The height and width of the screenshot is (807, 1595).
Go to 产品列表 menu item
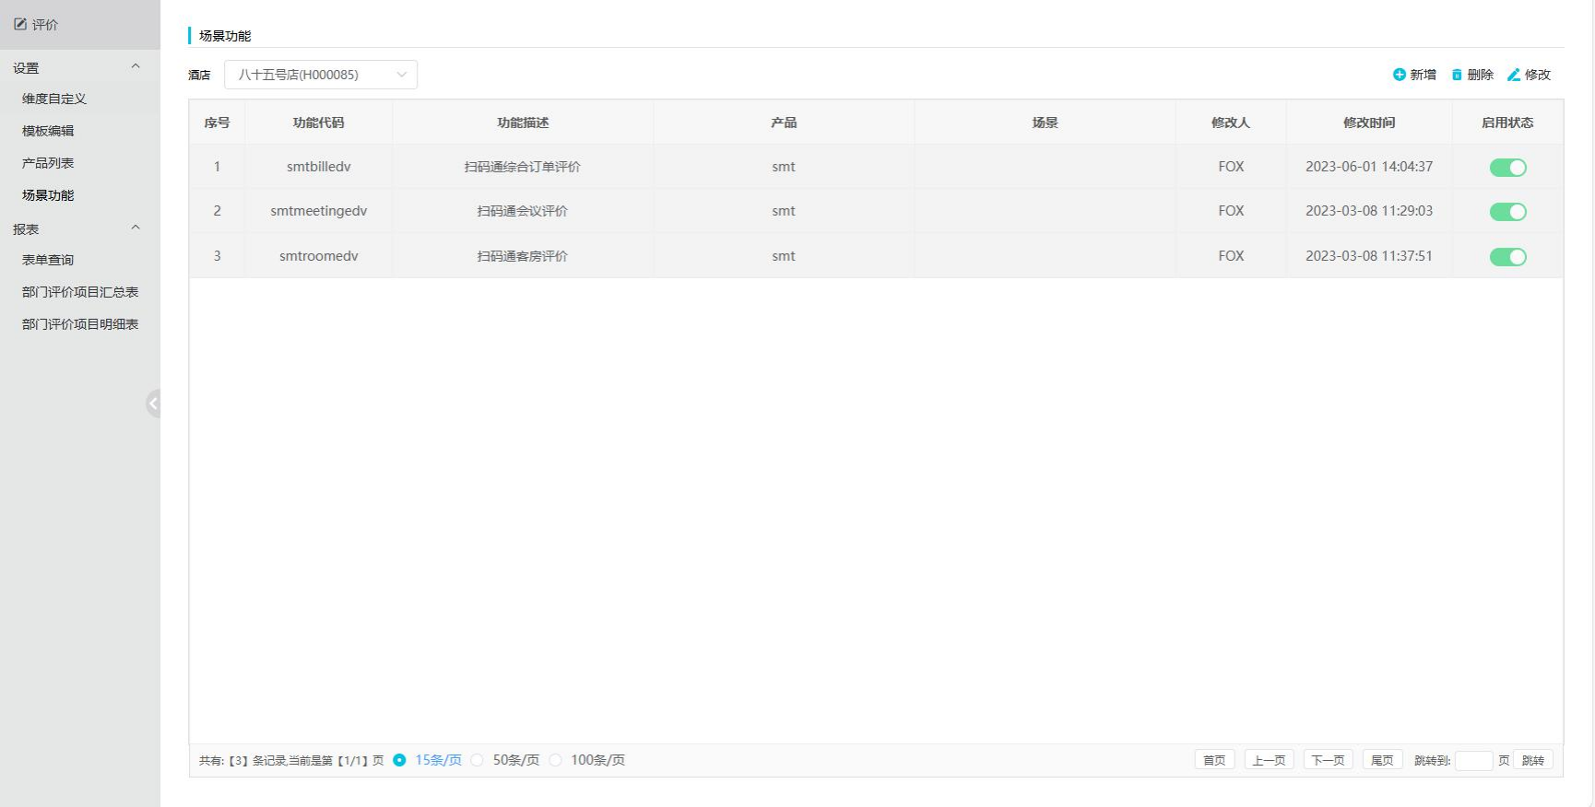coord(48,163)
